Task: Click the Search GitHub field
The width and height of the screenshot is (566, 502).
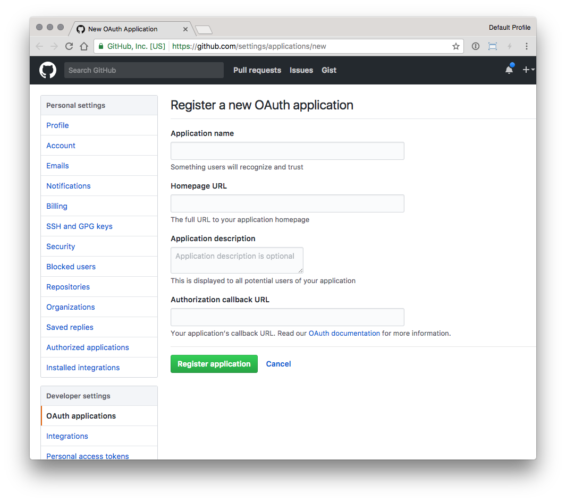Action: pos(143,70)
